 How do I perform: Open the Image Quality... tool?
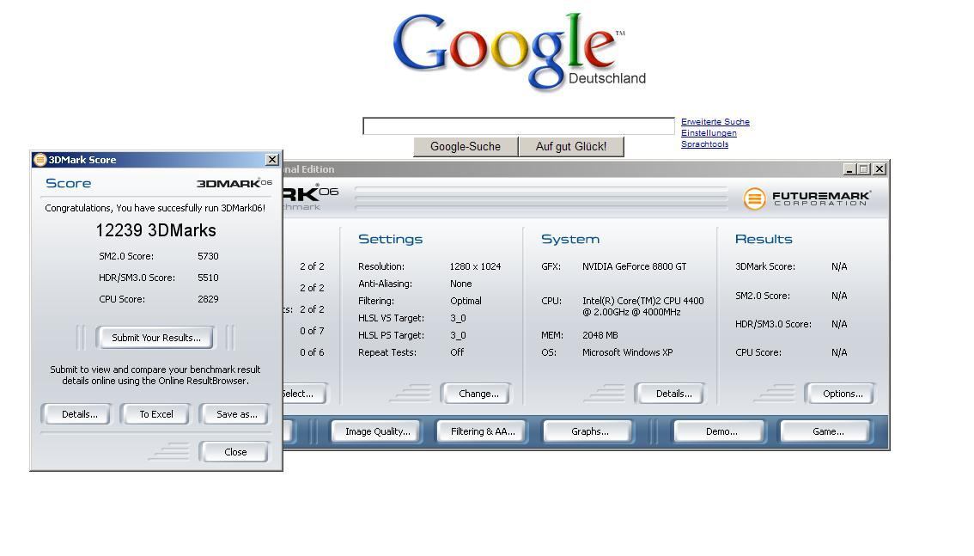pos(378,431)
